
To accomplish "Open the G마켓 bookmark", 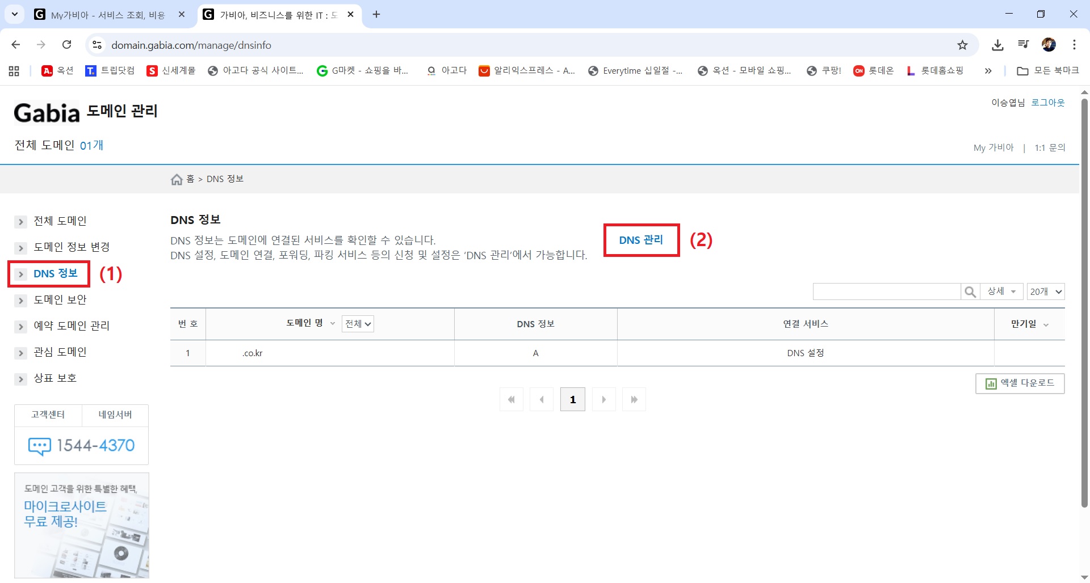I will [x=362, y=71].
